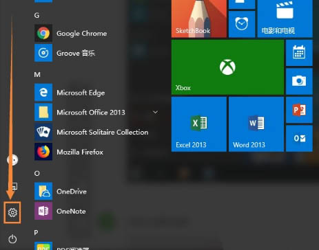Expand the Microsoft Office 2013 folder chevron
319x250 pixels.
tap(156, 112)
